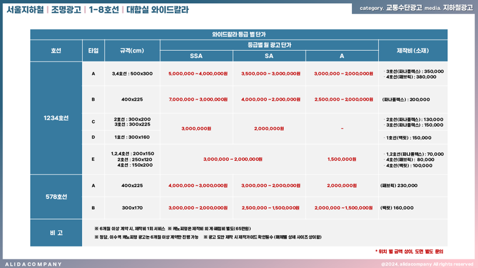The height and width of the screenshot is (268, 478).
Task: Click the 제작비(소재) column header
Action: tap(413, 51)
